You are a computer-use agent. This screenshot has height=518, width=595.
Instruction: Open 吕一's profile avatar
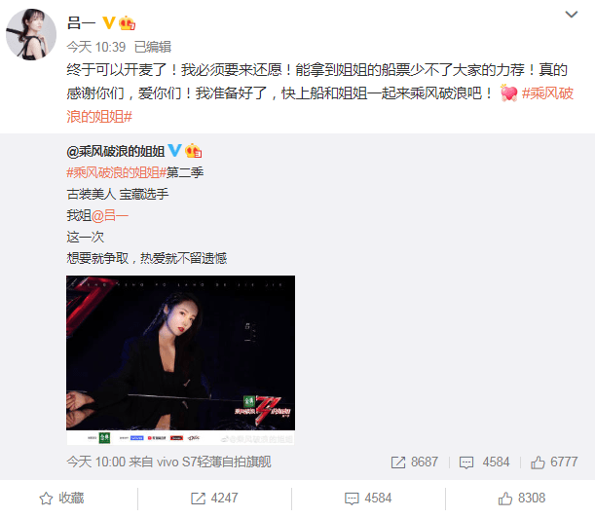(31, 34)
